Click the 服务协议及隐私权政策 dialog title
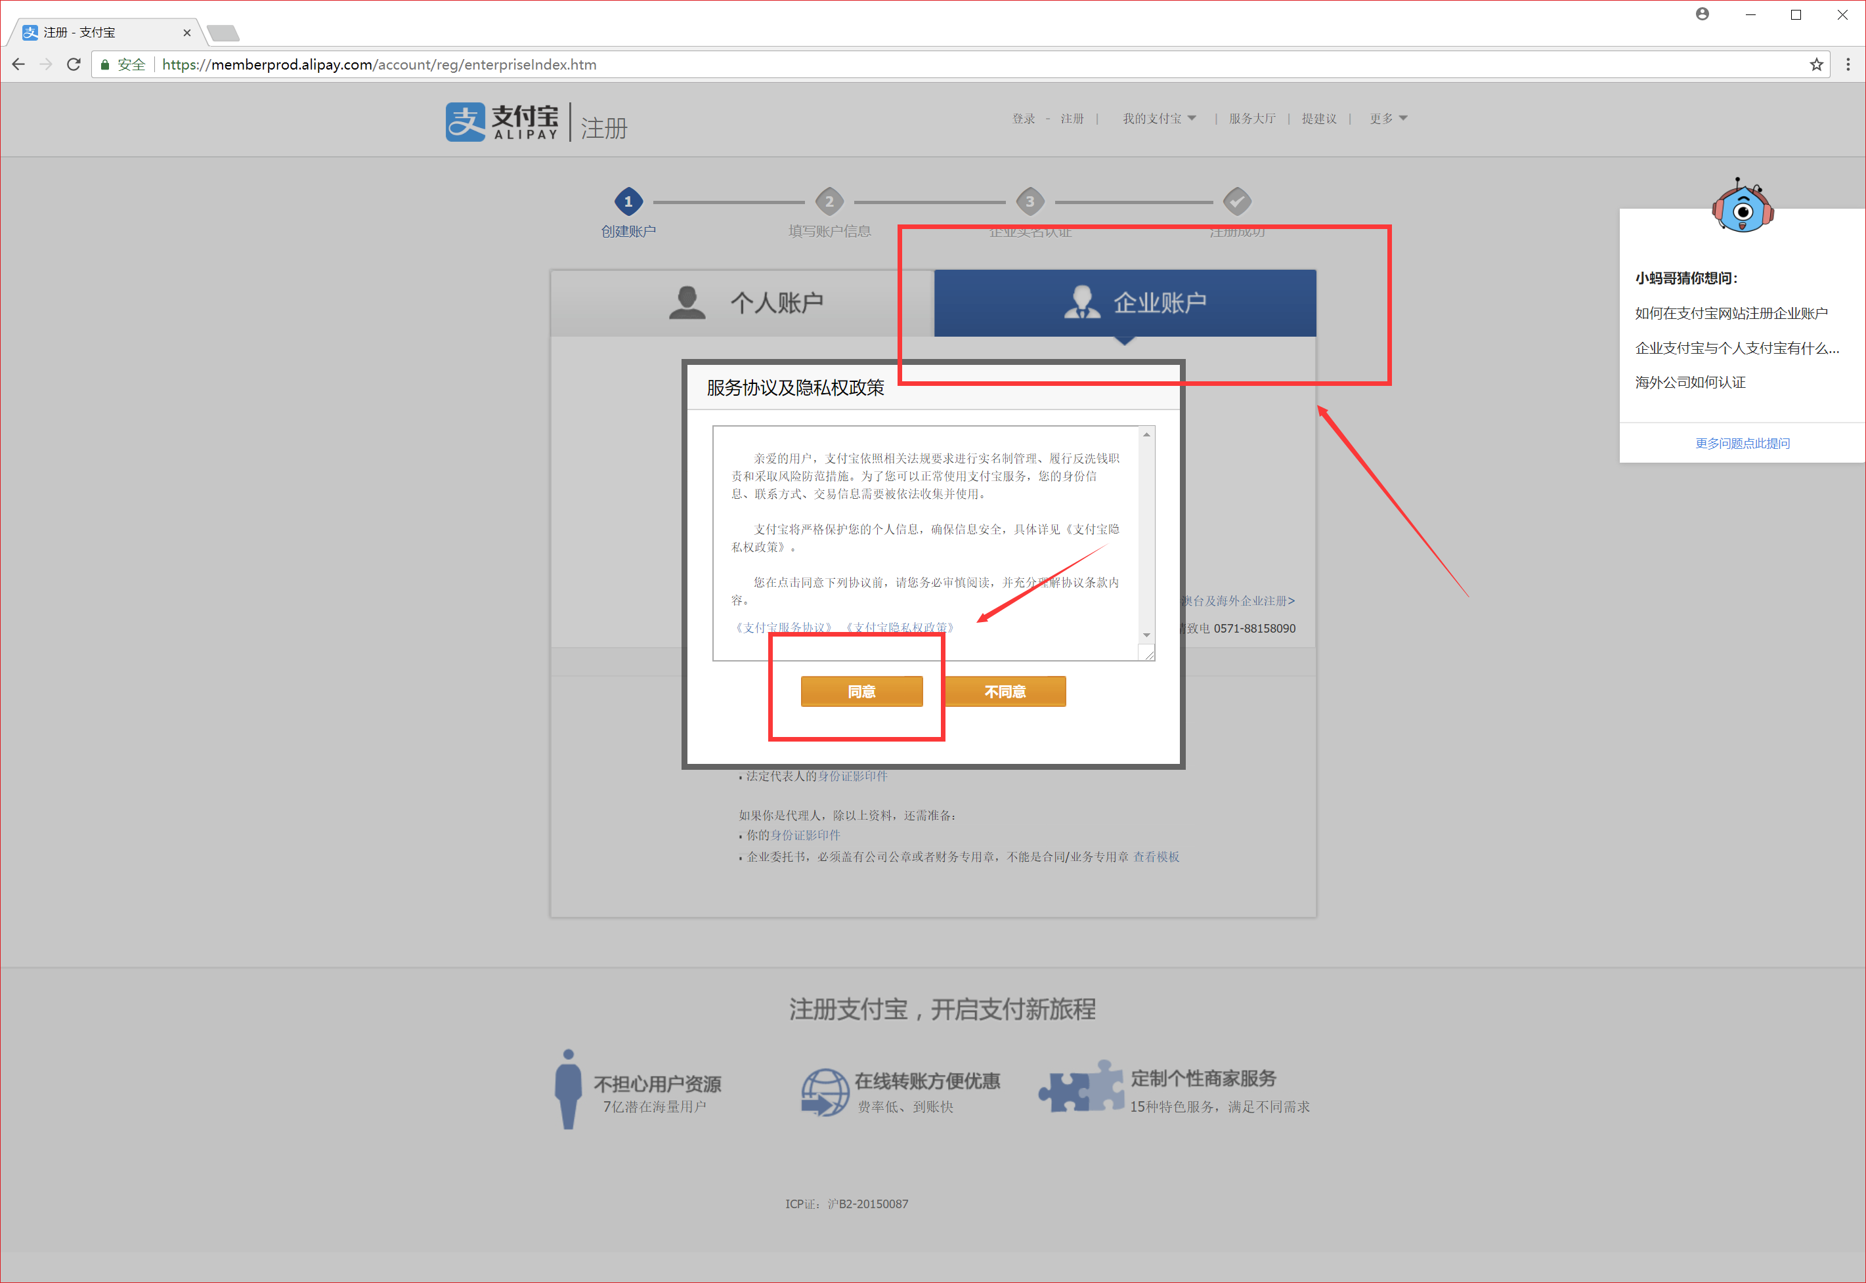Image resolution: width=1866 pixels, height=1283 pixels. point(794,387)
